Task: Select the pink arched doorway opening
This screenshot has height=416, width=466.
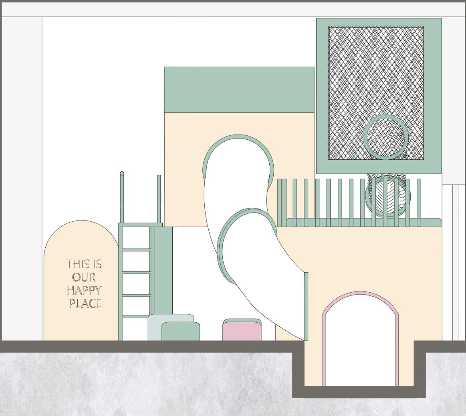Action: (361, 339)
